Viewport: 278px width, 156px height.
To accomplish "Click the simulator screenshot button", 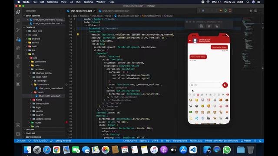I will point(201,26).
